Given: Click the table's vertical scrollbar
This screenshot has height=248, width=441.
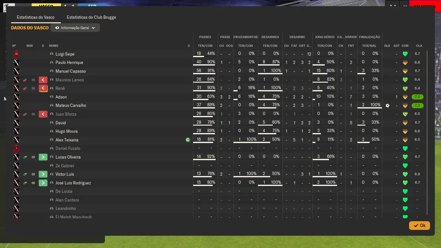Looking at the screenshot, I should [x=427, y=132].
